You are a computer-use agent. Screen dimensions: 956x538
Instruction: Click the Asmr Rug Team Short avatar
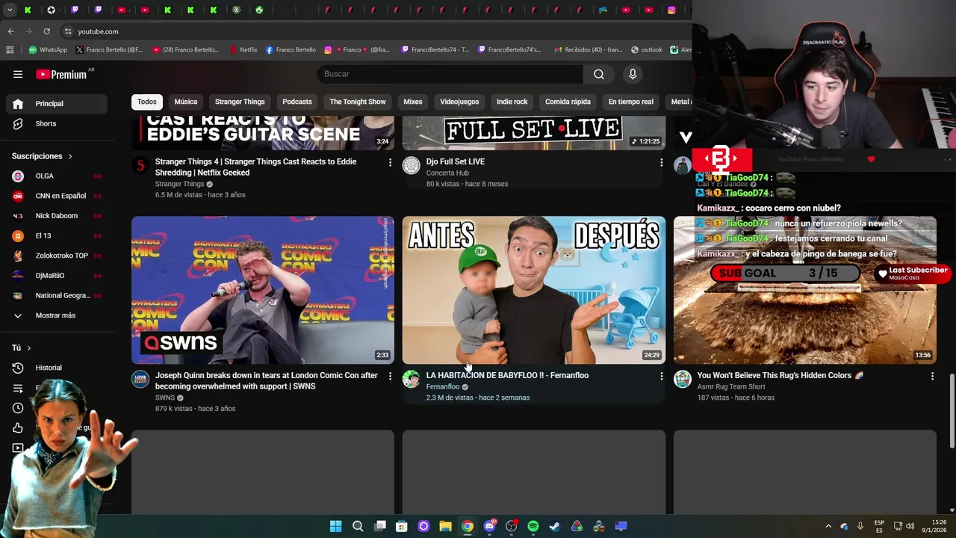tap(683, 379)
